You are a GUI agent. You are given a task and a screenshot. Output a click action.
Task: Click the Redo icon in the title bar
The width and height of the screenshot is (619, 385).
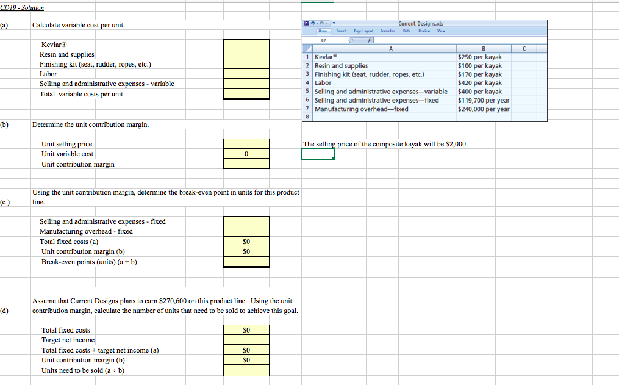(x=321, y=23)
